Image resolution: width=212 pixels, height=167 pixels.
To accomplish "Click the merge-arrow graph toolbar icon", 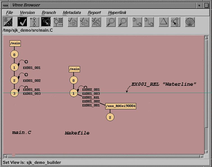I will pos(175,22).
